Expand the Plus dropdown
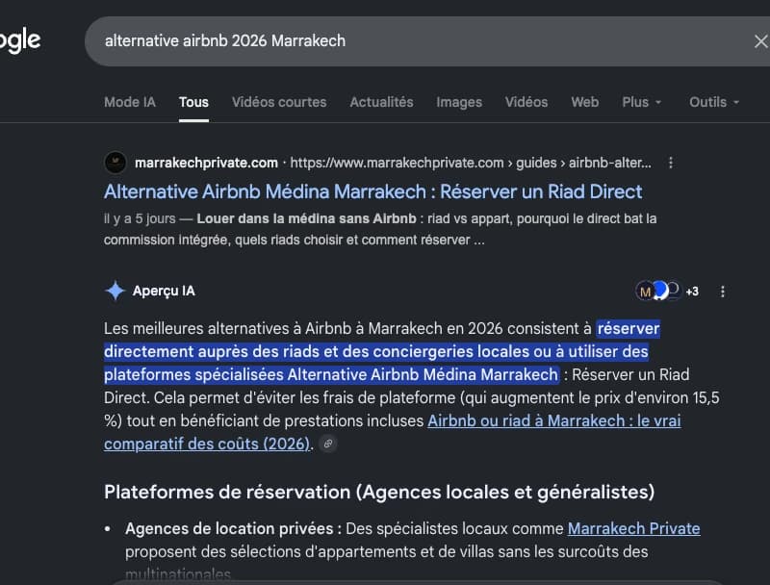 tap(642, 102)
